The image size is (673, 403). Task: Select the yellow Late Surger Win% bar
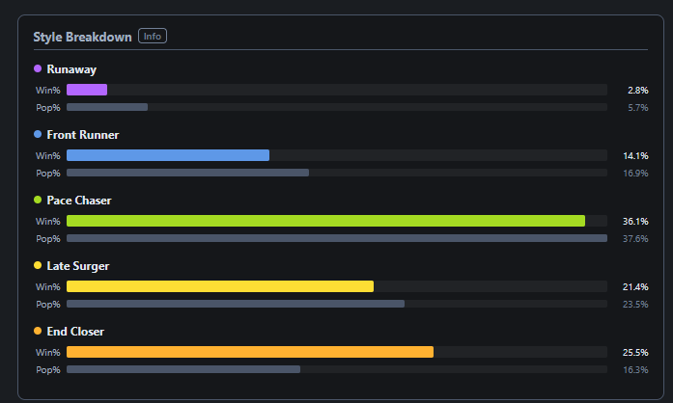point(220,286)
